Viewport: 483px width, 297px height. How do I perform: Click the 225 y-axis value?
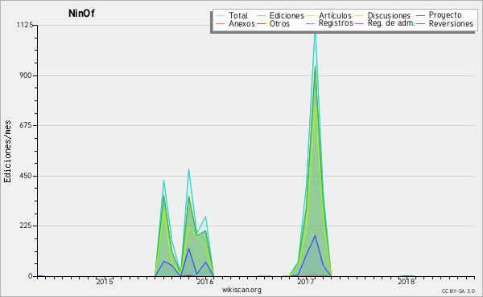point(26,226)
